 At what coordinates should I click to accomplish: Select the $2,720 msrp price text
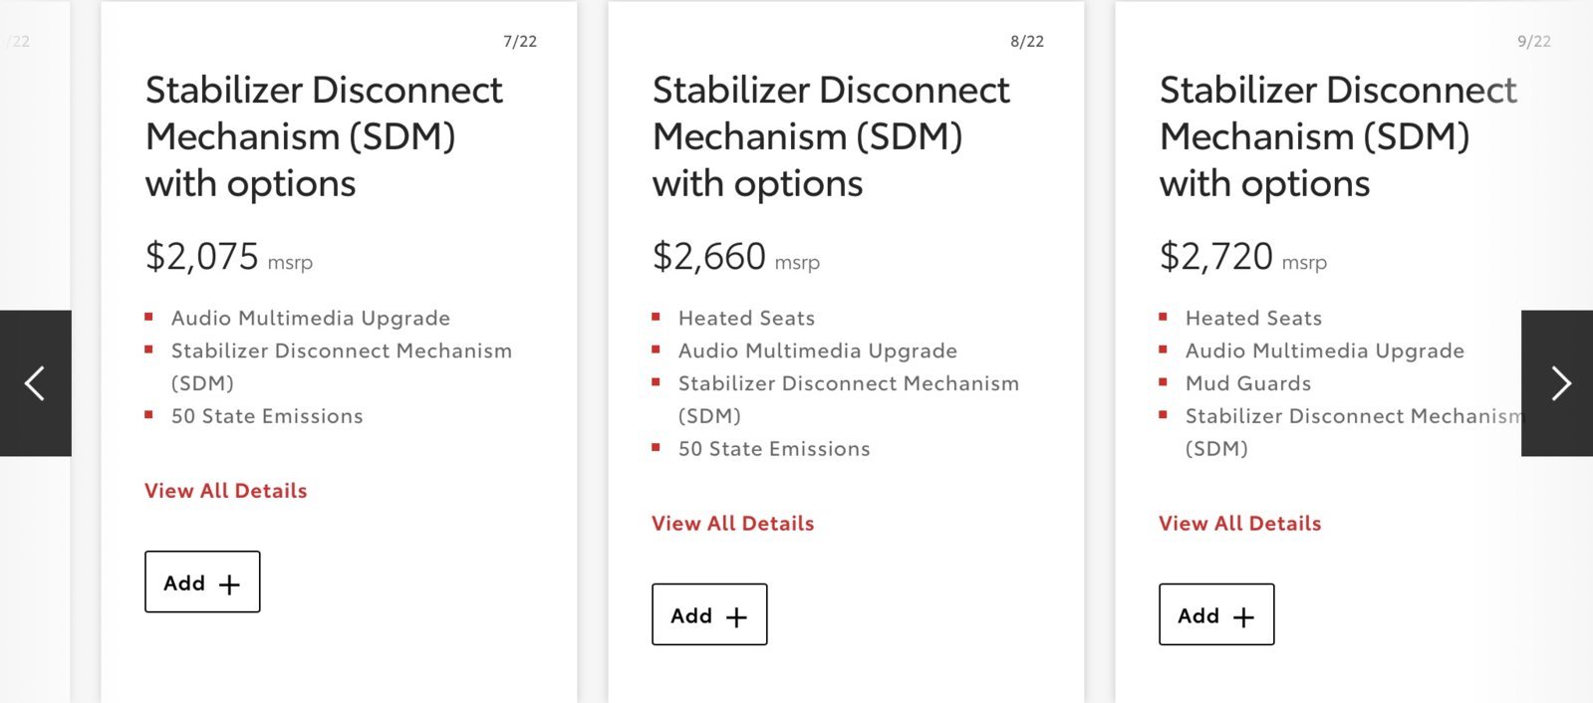(x=1243, y=257)
